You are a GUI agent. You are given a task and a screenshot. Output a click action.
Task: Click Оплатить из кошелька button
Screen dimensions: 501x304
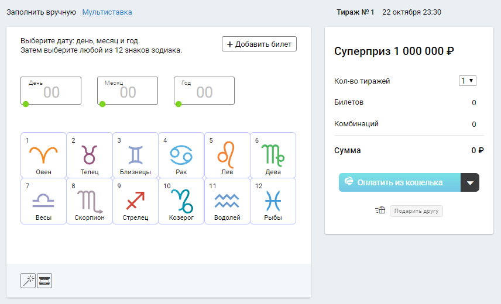(400, 182)
